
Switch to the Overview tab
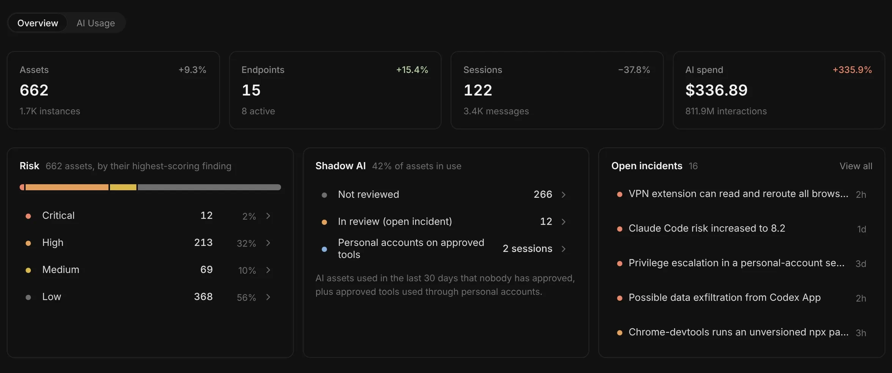click(38, 23)
